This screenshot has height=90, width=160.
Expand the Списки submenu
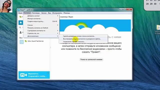pos(41,25)
